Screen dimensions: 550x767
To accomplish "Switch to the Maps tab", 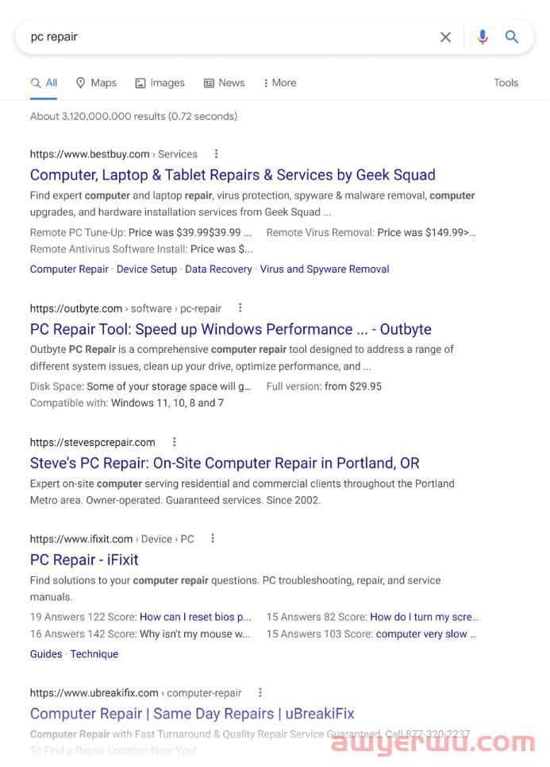I will [96, 83].
